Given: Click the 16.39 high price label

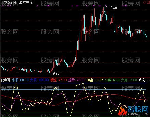Looking at the screenshot, I should (113, 7).
